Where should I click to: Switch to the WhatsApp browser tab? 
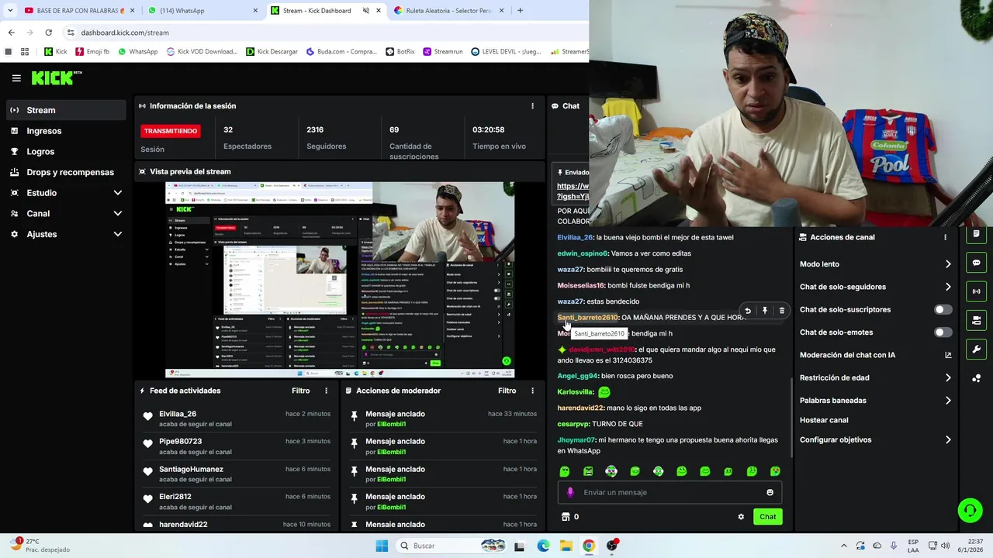[x=202, y=11]
